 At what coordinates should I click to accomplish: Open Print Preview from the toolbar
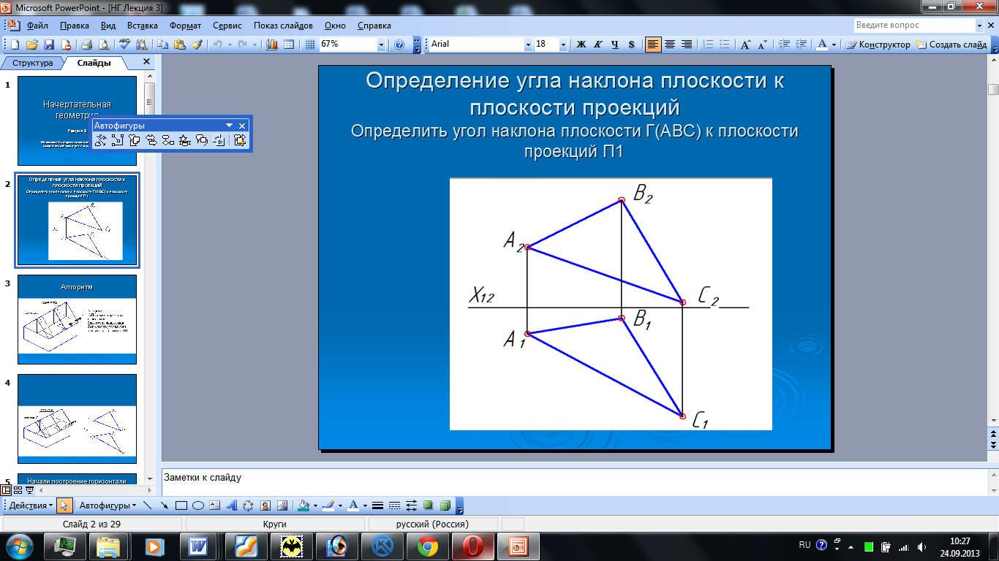[x=103, y=45]
